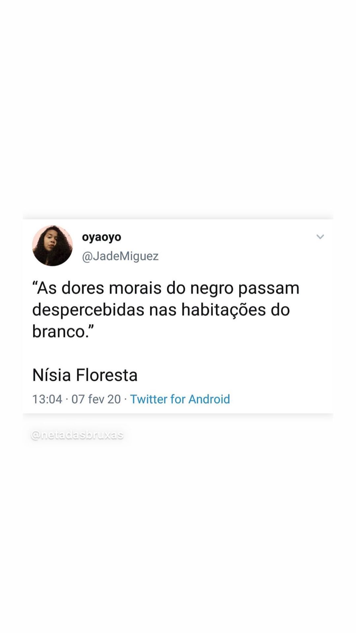The height and width of the screenshot is (633, 356).
Task: Select the 07 fev 20 date
Action: coord(96,399)
